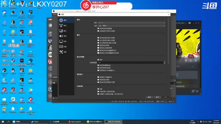Click the OK (确定) button
This screenshot has width=221, height=124.
tap(149, 97)
